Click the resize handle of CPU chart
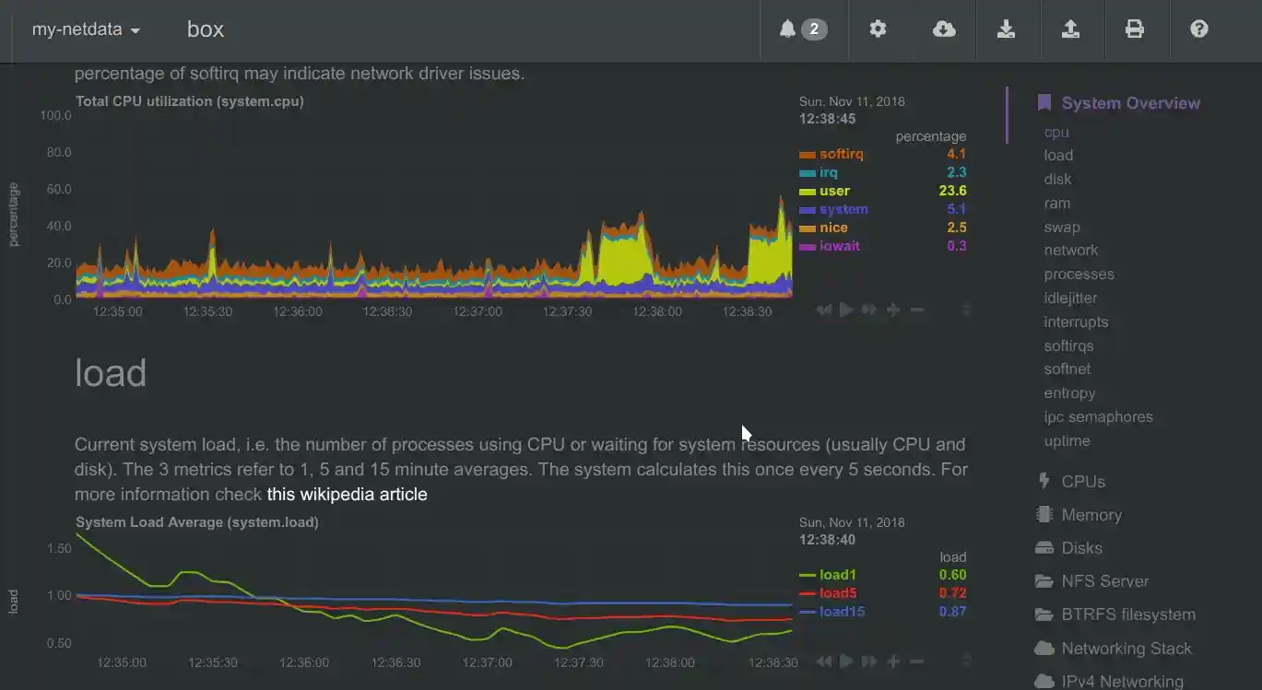Image resolution: width=1262 pixels, height=690 pixels. coord(966,310)
